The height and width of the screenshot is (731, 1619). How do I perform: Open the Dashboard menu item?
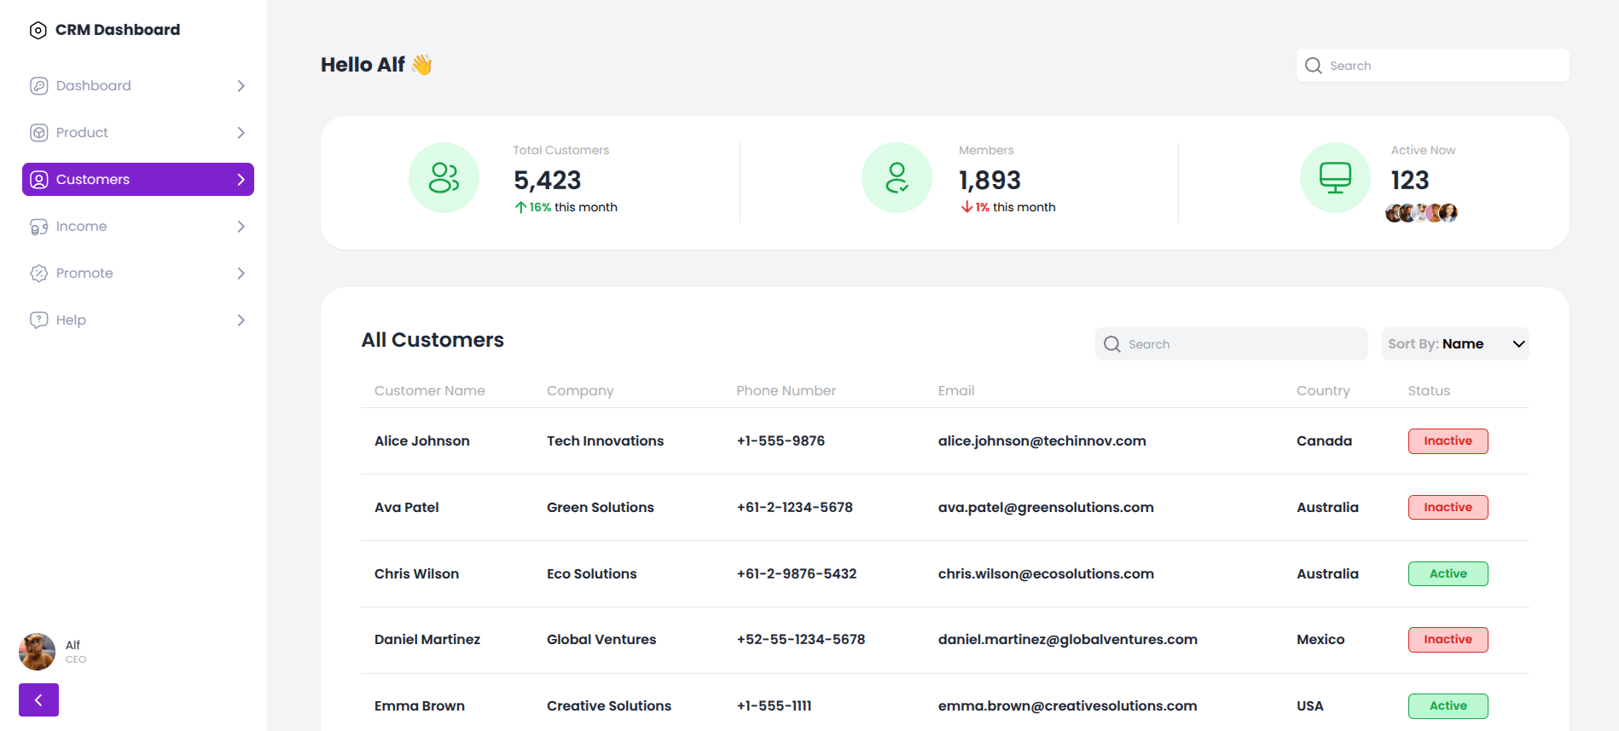point(138,86)
